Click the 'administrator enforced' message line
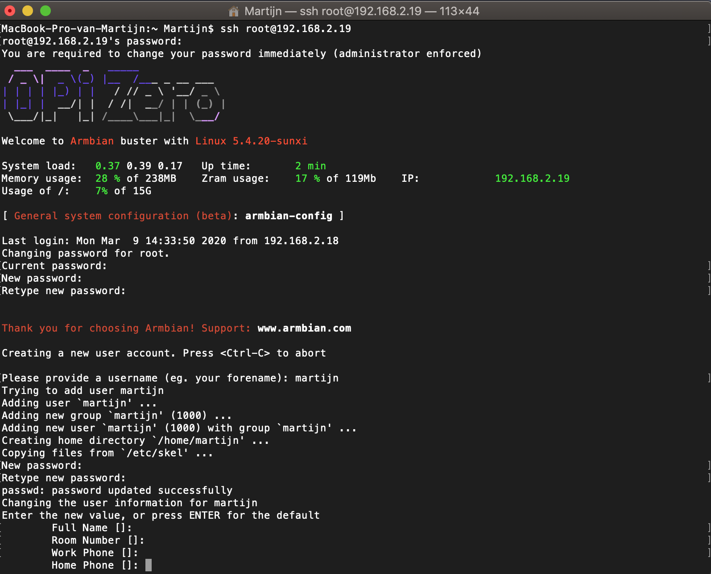711x574 pixels. click(241, 53)
